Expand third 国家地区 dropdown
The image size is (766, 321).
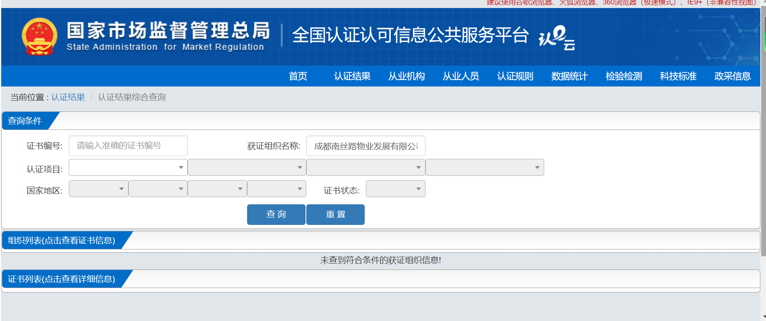click(x=217, y=189)
